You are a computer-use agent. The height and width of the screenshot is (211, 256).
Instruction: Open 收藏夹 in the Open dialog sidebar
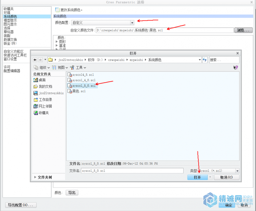coord(41,113)
